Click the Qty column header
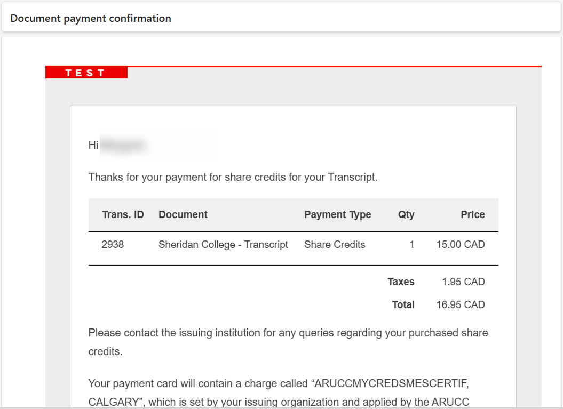 (x=406, y=214)
